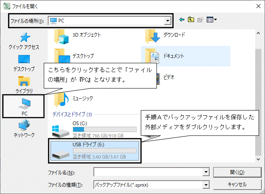Click the scrollbar down arrow
This screenshot has height=194, width=265.
[258, 159]
